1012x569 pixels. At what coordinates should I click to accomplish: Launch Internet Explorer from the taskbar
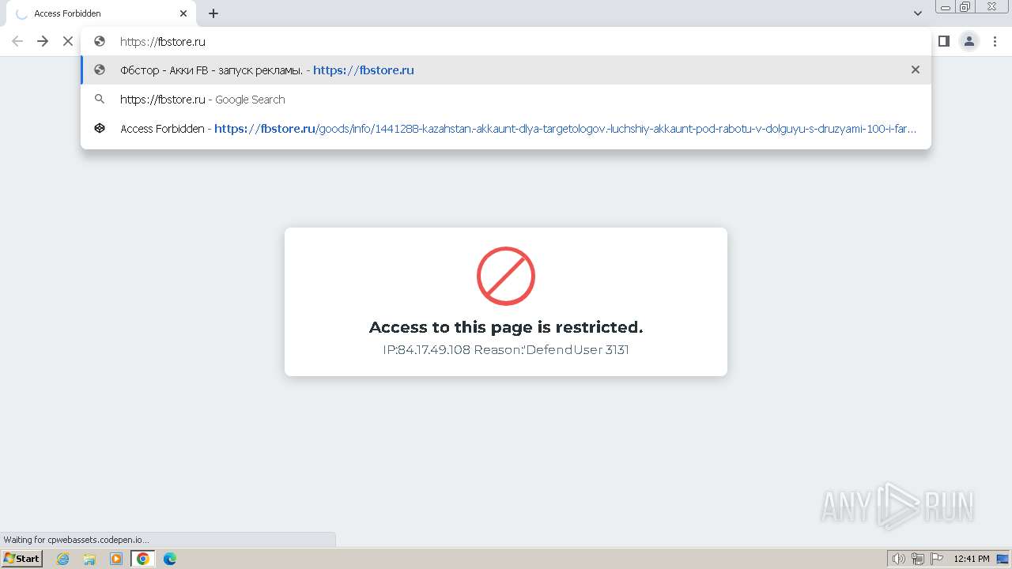[63, 559]
